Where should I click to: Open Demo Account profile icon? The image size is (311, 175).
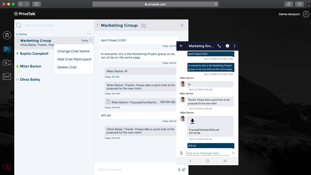(x=306, y=14)
